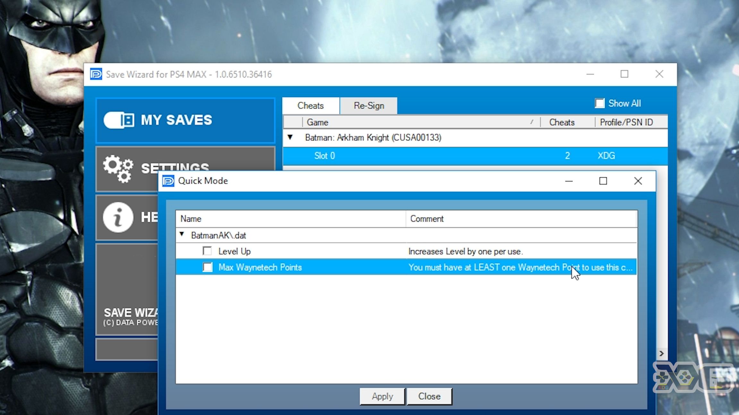Viewport: 739px width, 415px height.
Task: Maximize the Quick Mode window
Action: pyautogui.click(x=603, y=181)
